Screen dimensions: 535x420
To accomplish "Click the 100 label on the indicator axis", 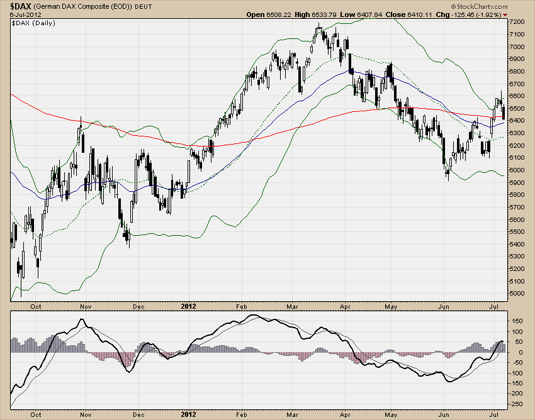I will (517, 332).
